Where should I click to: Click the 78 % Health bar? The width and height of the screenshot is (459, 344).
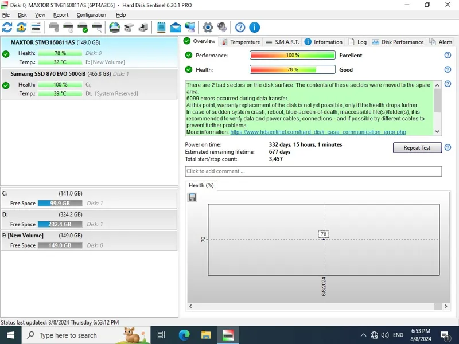[293, 69]
